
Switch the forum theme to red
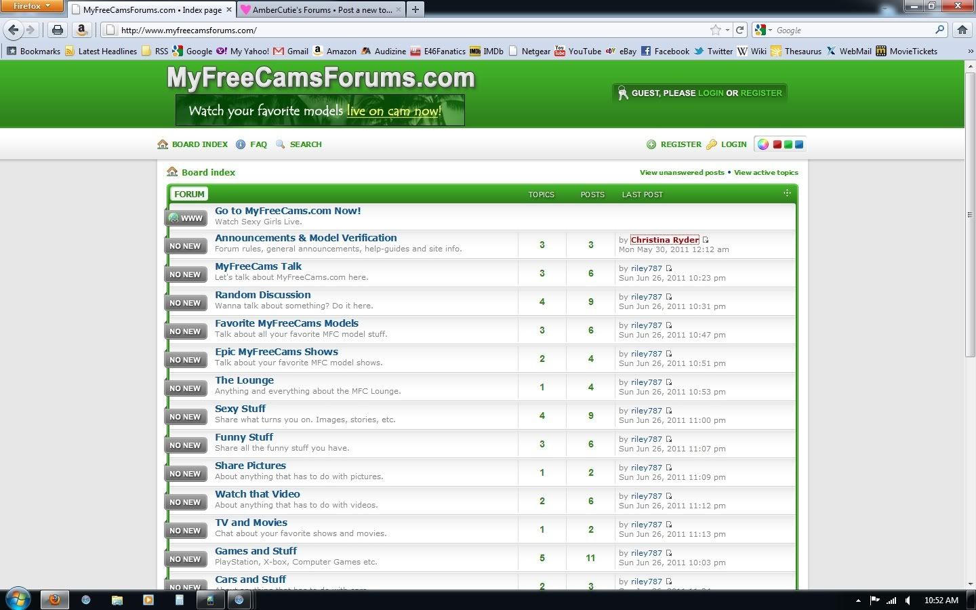tap(777, 144)
